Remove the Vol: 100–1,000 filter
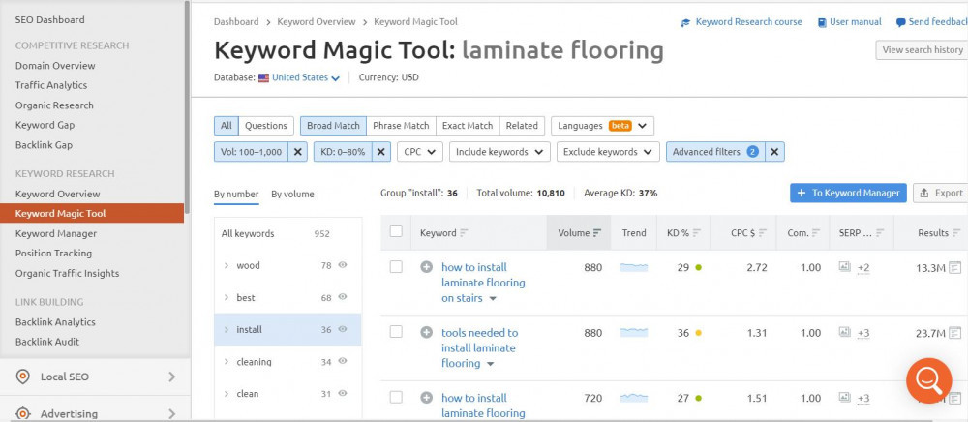The height and width of the screenshot is (422, 968). click(x=297, y=152)
